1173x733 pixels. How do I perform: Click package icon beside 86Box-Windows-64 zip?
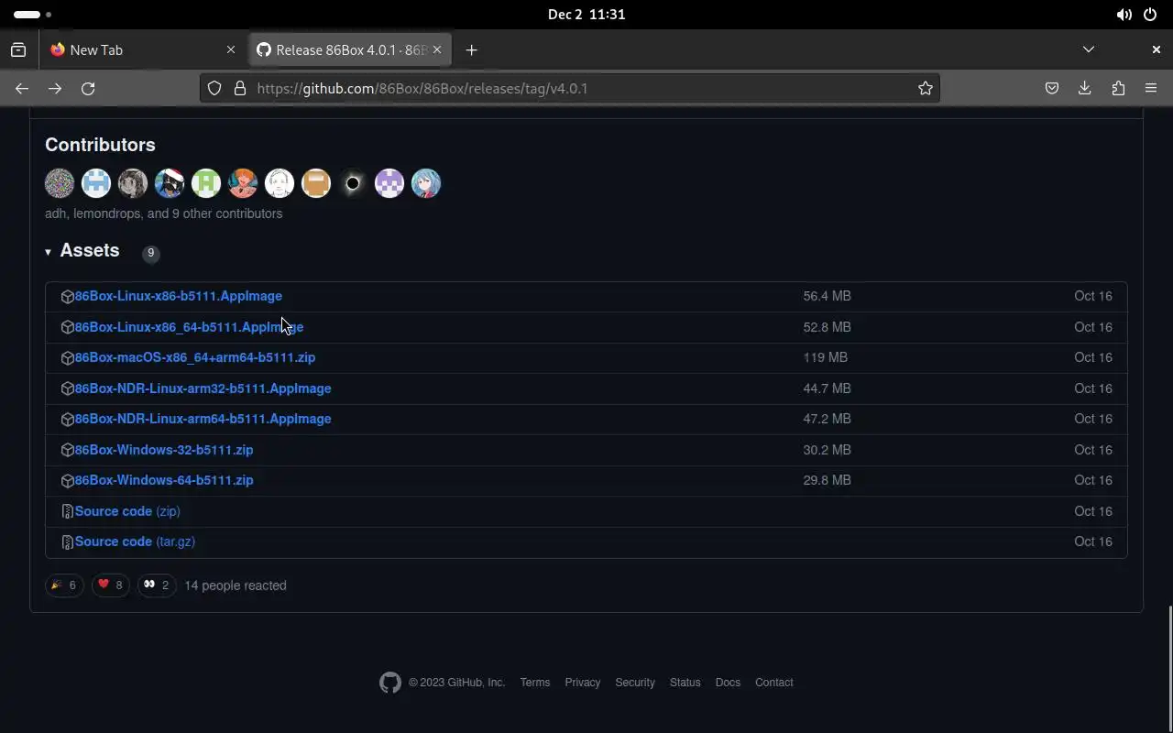[67, 481]
